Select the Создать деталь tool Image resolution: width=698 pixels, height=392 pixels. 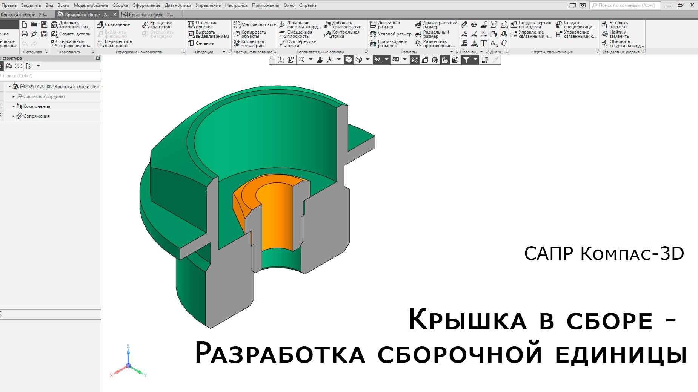tap(71, 34)
